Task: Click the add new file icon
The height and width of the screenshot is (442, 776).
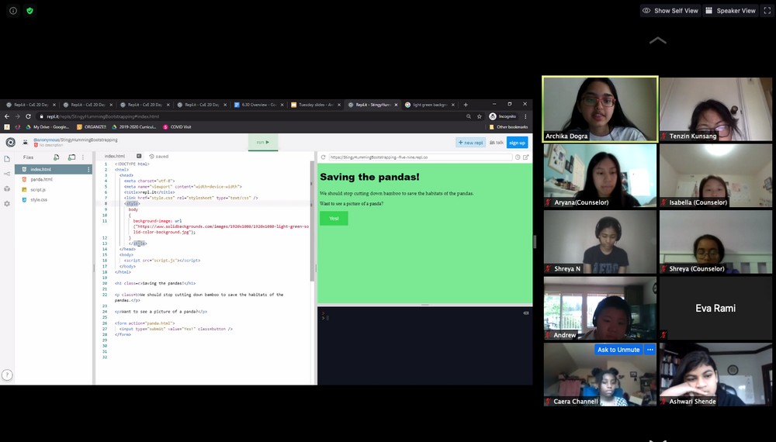Action: coord(56,157)
